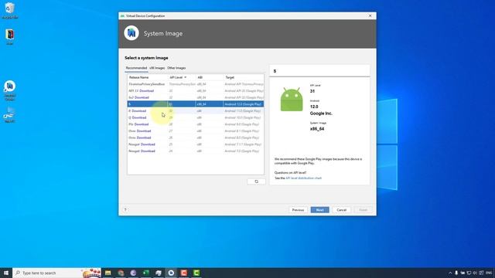Open the Windows Start menu

[6, 273]
